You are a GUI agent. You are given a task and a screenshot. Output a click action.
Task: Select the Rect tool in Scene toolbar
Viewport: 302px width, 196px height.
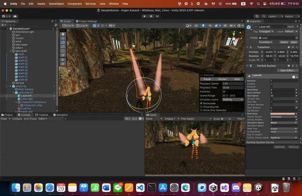point(63,51)
